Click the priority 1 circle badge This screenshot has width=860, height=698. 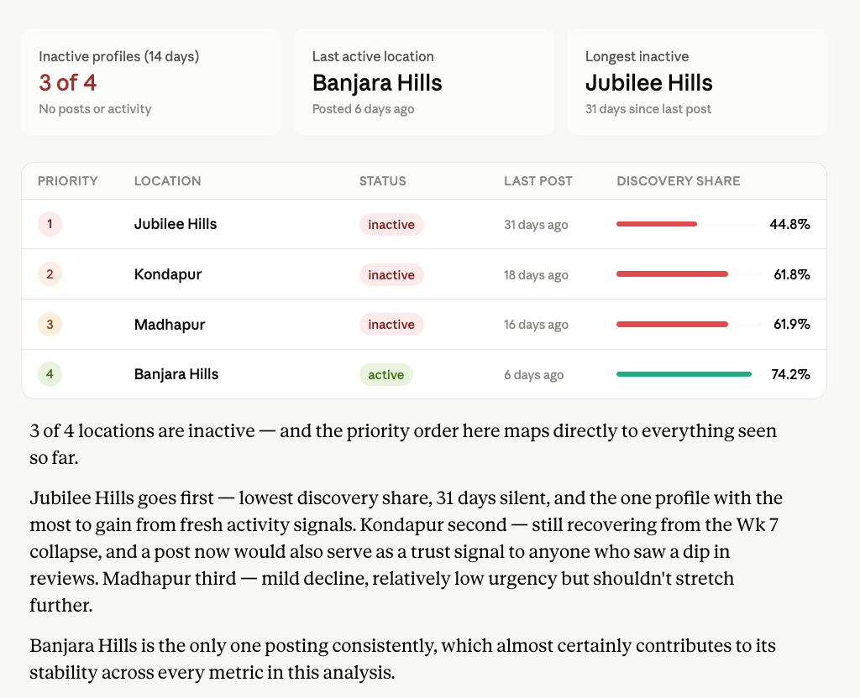50,224
